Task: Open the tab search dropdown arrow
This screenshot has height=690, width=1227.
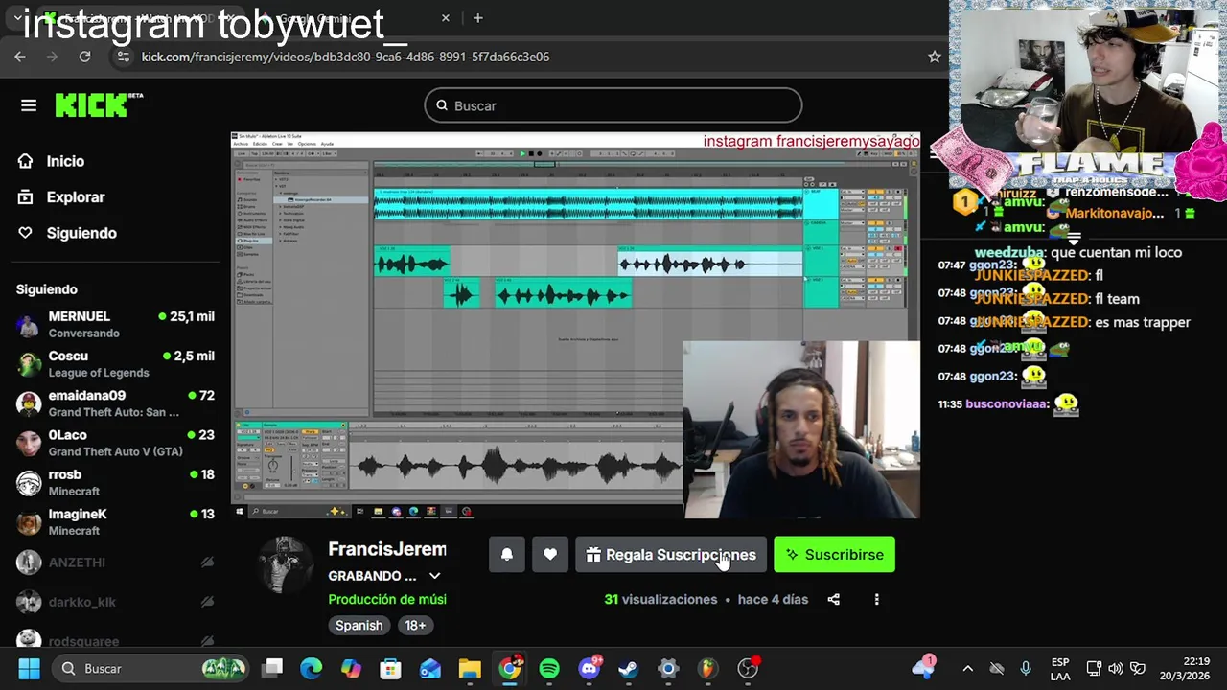Action: [17, 17]
